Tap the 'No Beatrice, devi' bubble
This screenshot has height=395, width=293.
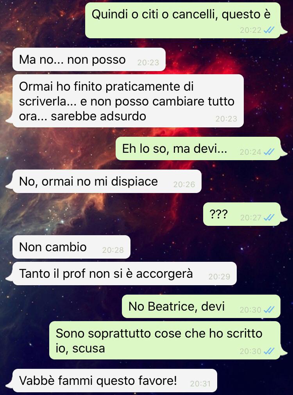201,306
